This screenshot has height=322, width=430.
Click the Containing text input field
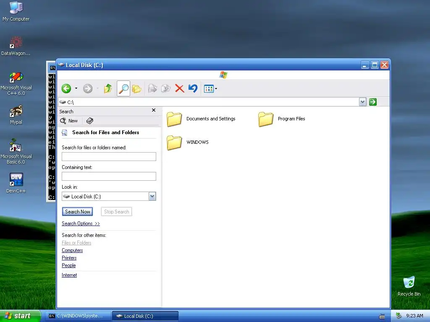(109, 177)
